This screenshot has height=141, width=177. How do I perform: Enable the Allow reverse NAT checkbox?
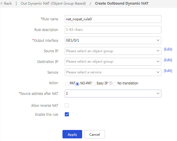tap(67, 105)
